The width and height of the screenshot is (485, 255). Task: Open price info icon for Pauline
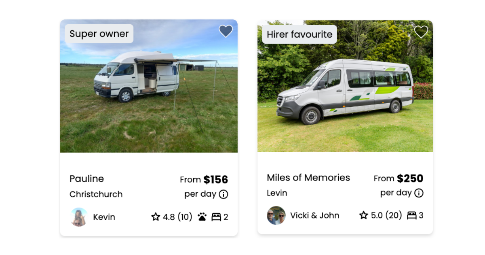pyautogui.click(x=224, y=195)
